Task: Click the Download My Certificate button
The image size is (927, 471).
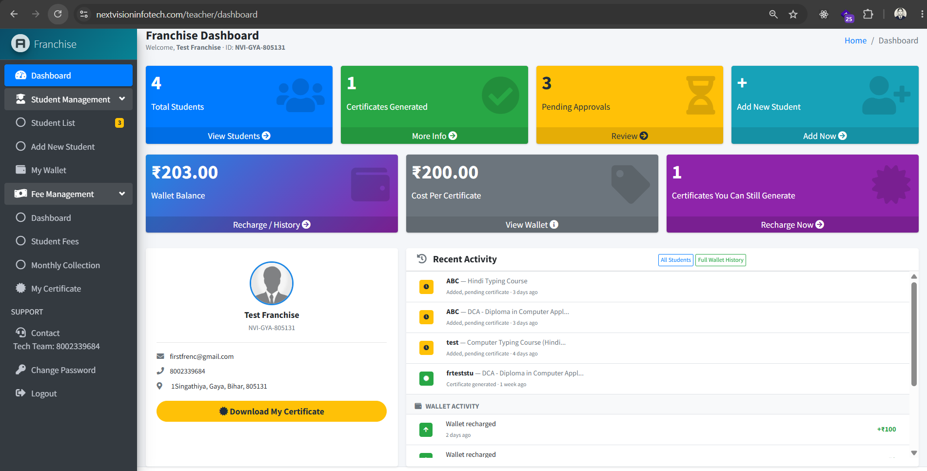Action: click(x=272, y=412)
